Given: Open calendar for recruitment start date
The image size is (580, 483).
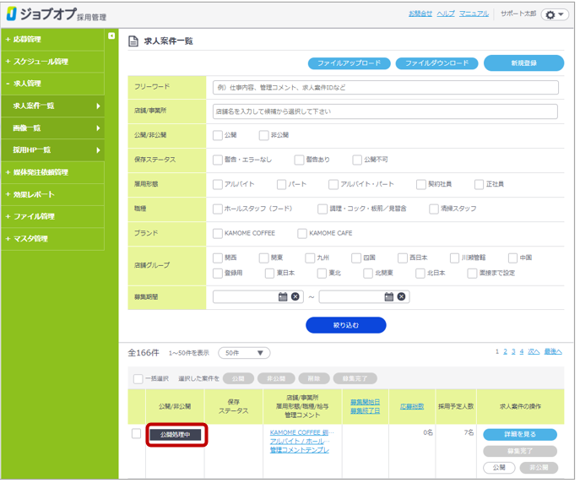Looking at the screenshot, I should 283,296.
